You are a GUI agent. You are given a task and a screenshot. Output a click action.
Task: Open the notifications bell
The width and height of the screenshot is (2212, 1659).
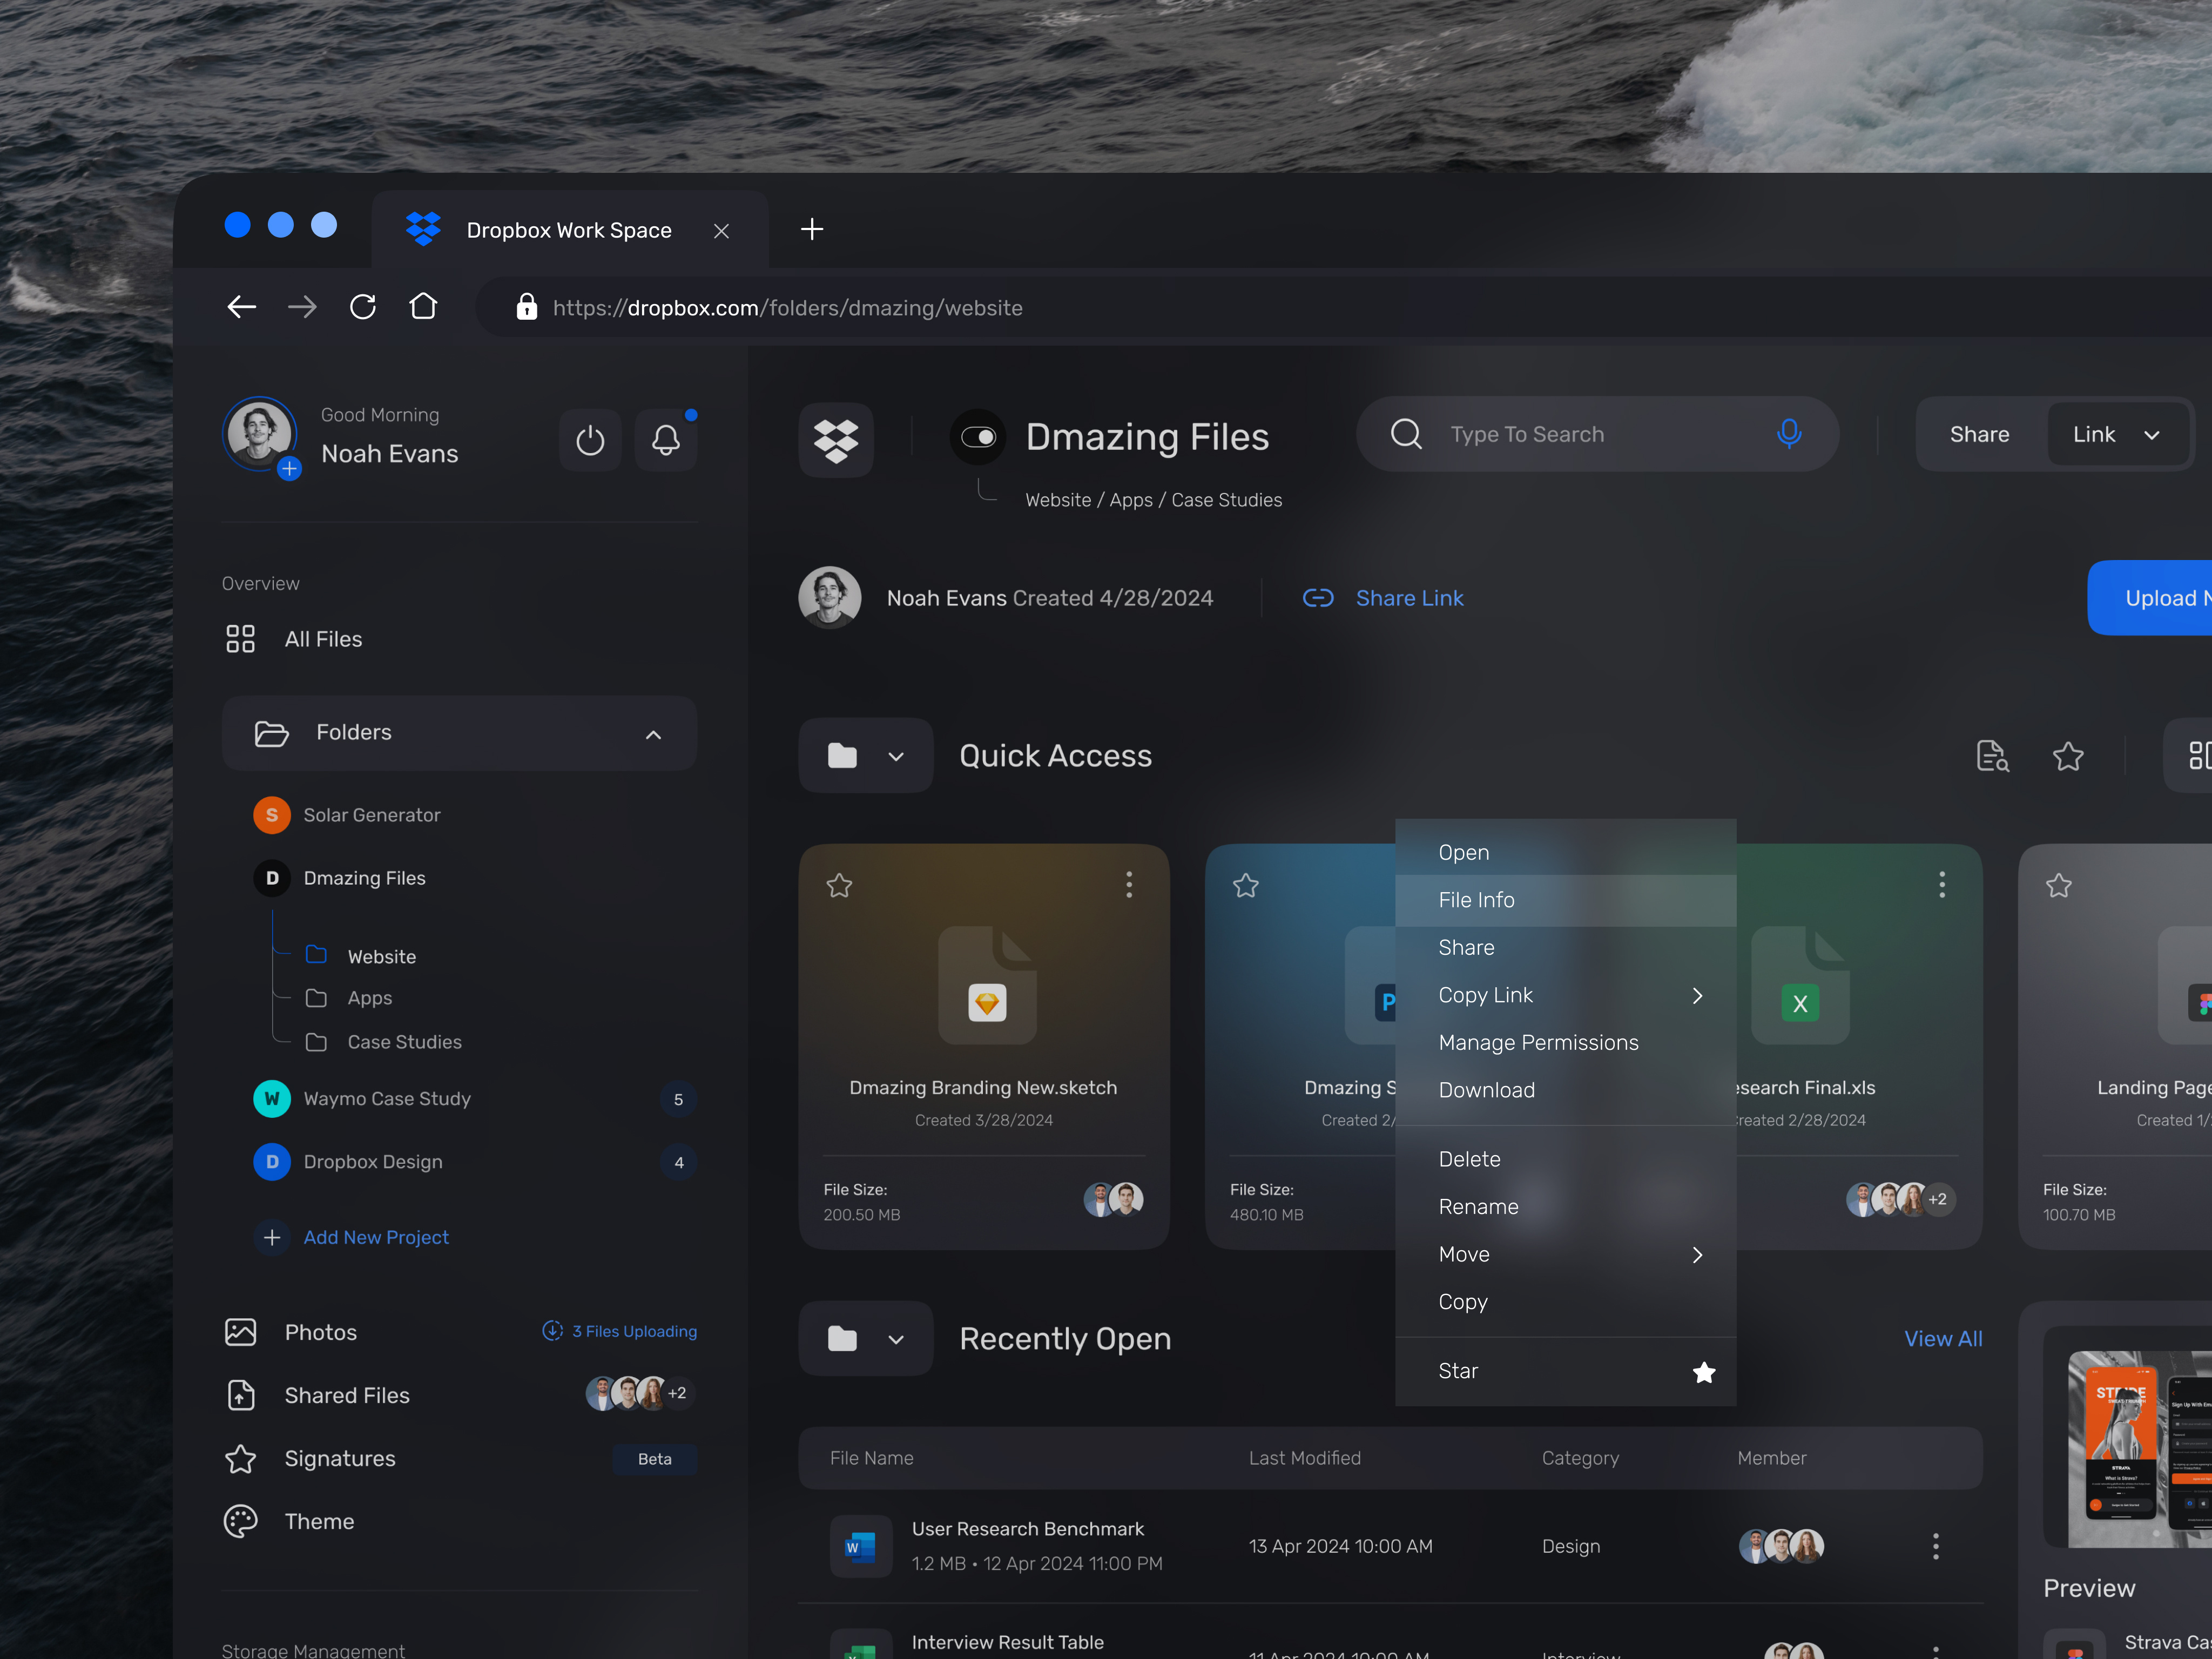click(x=666, y=439)
